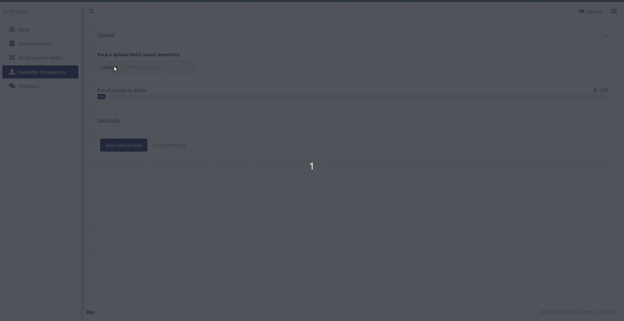Click the Log out button

pyautogui.click(x=590, y=11)
